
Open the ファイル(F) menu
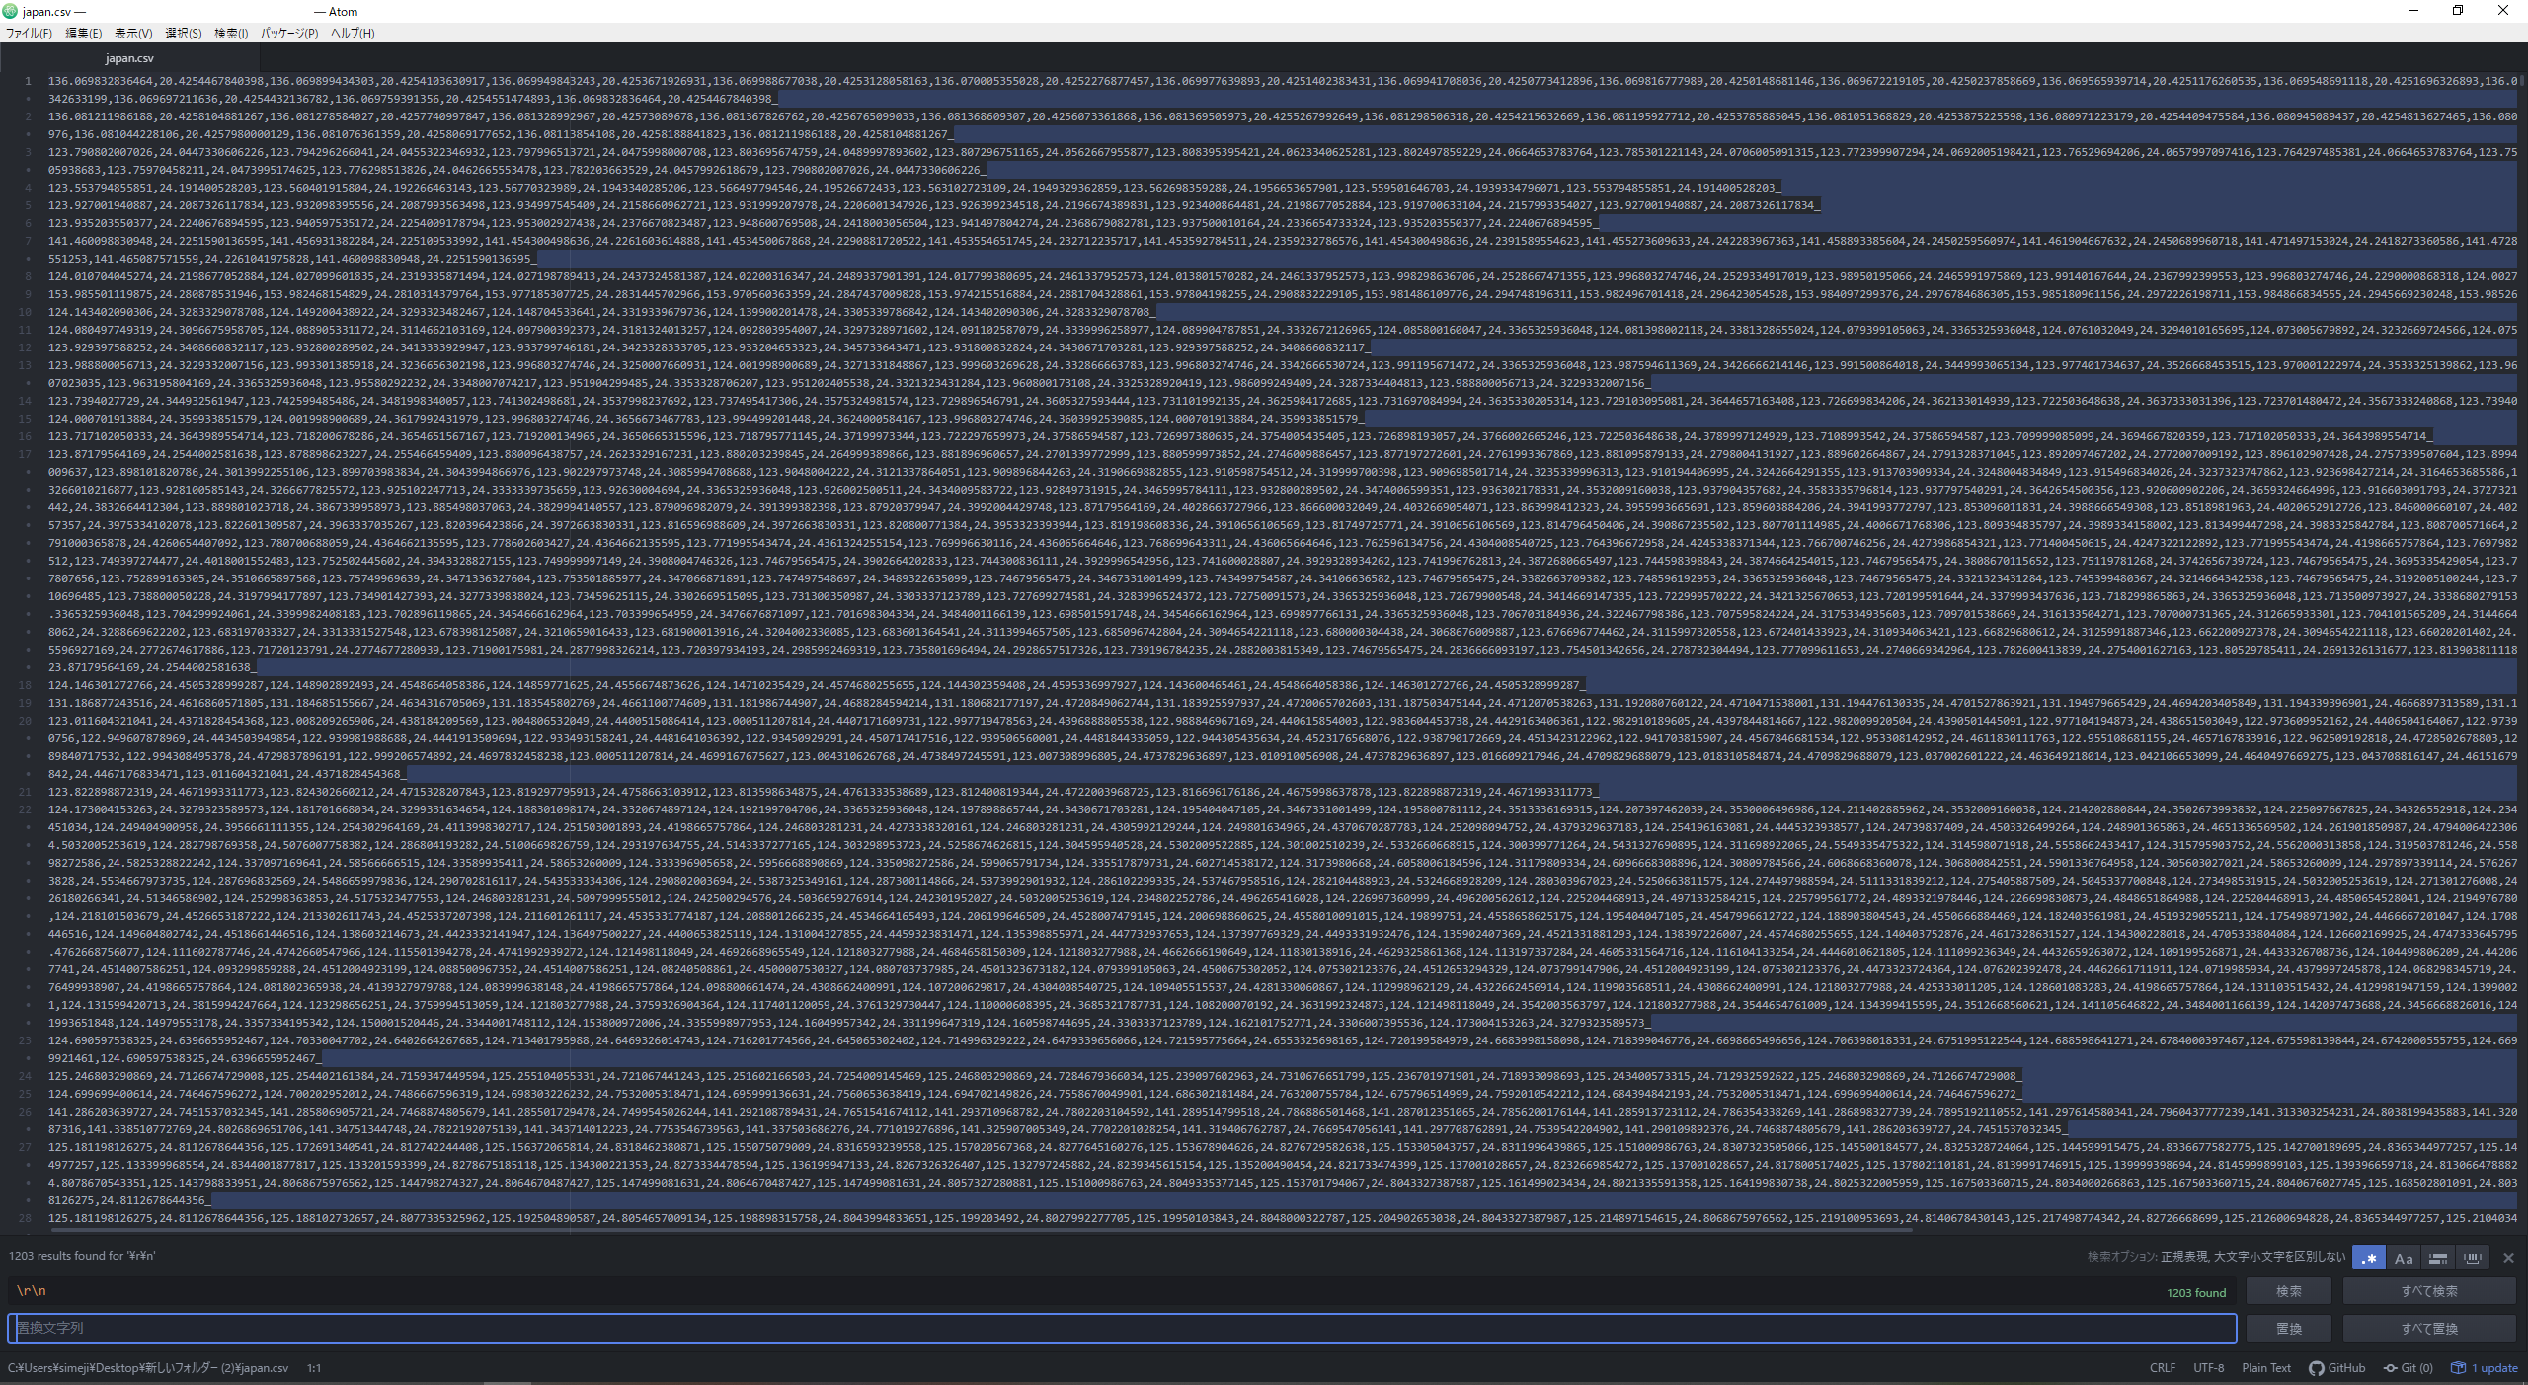pos(29,33)
